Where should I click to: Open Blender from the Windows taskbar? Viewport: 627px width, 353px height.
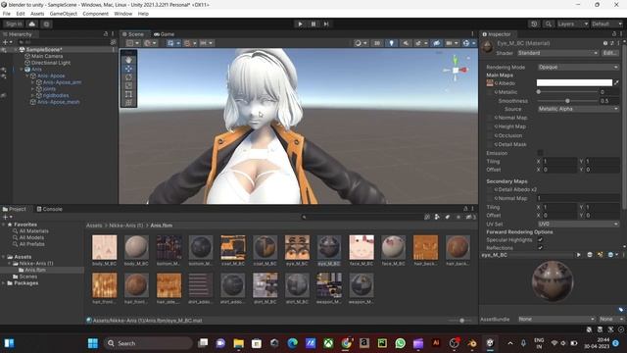[x=472, y=343]
